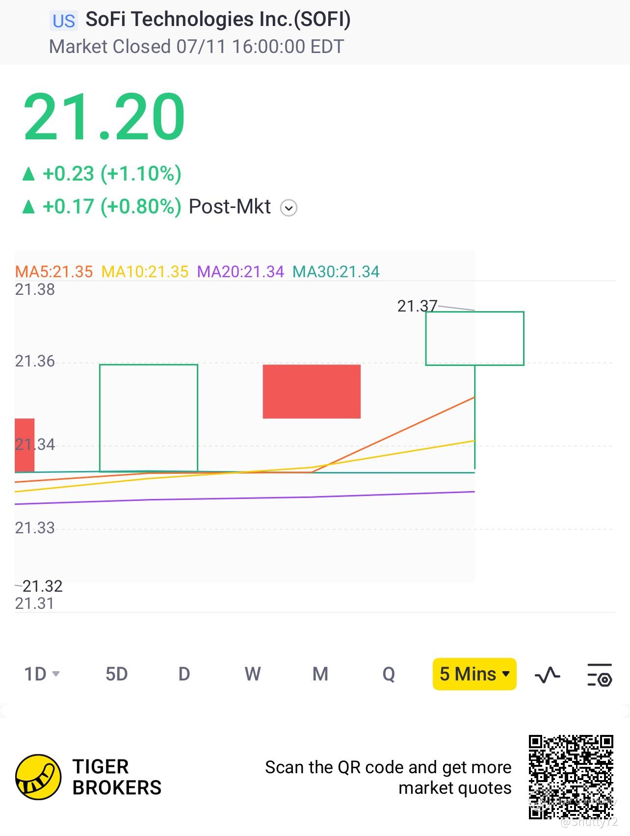Screen dimensions: 630x836
Task: Open the chart indicators wave icon
Action: tap(547, 675)
